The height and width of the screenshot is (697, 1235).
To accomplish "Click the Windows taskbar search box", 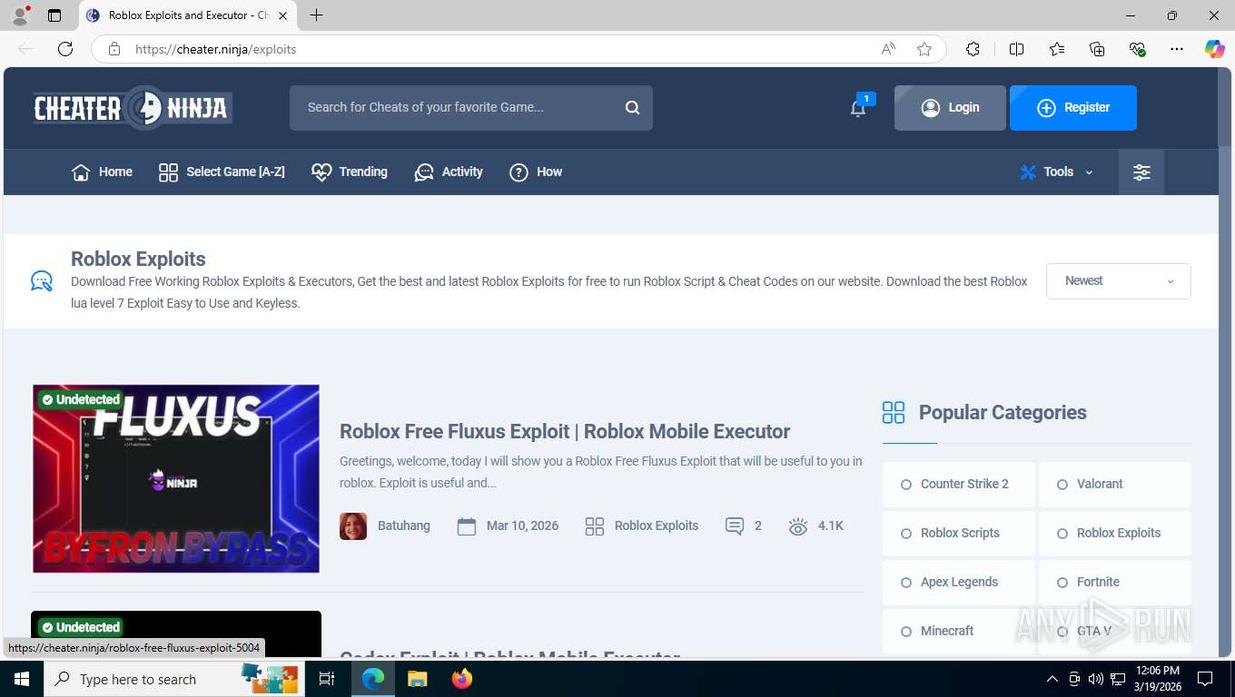I will coord(173,679).
